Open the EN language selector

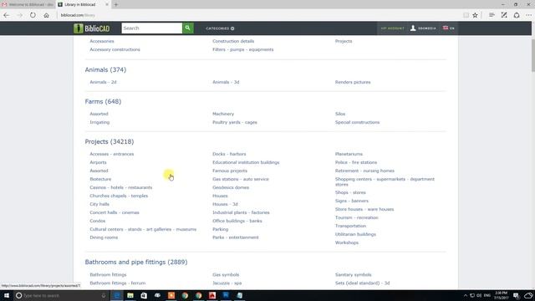pyautogui.click(x=449, y=28)
